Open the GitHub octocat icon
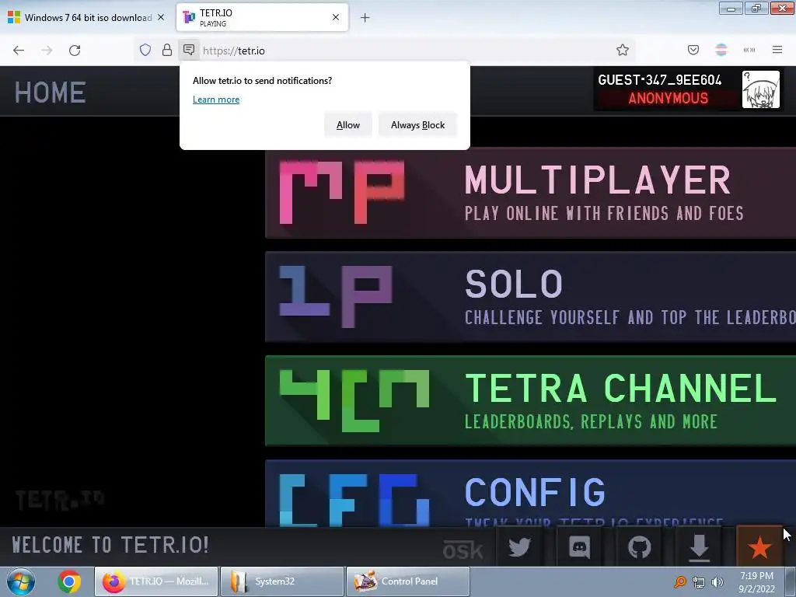796x597 pixels. click(639, 546)
